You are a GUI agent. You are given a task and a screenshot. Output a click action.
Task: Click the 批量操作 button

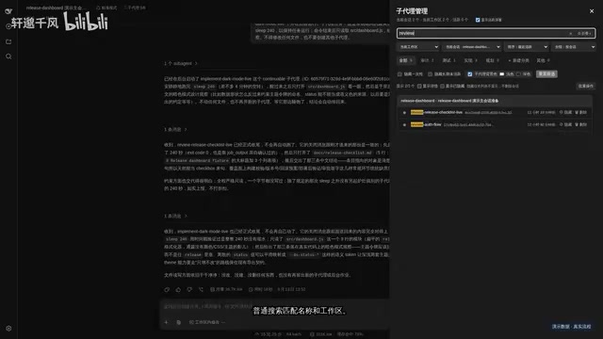click(x=585, y=86)
